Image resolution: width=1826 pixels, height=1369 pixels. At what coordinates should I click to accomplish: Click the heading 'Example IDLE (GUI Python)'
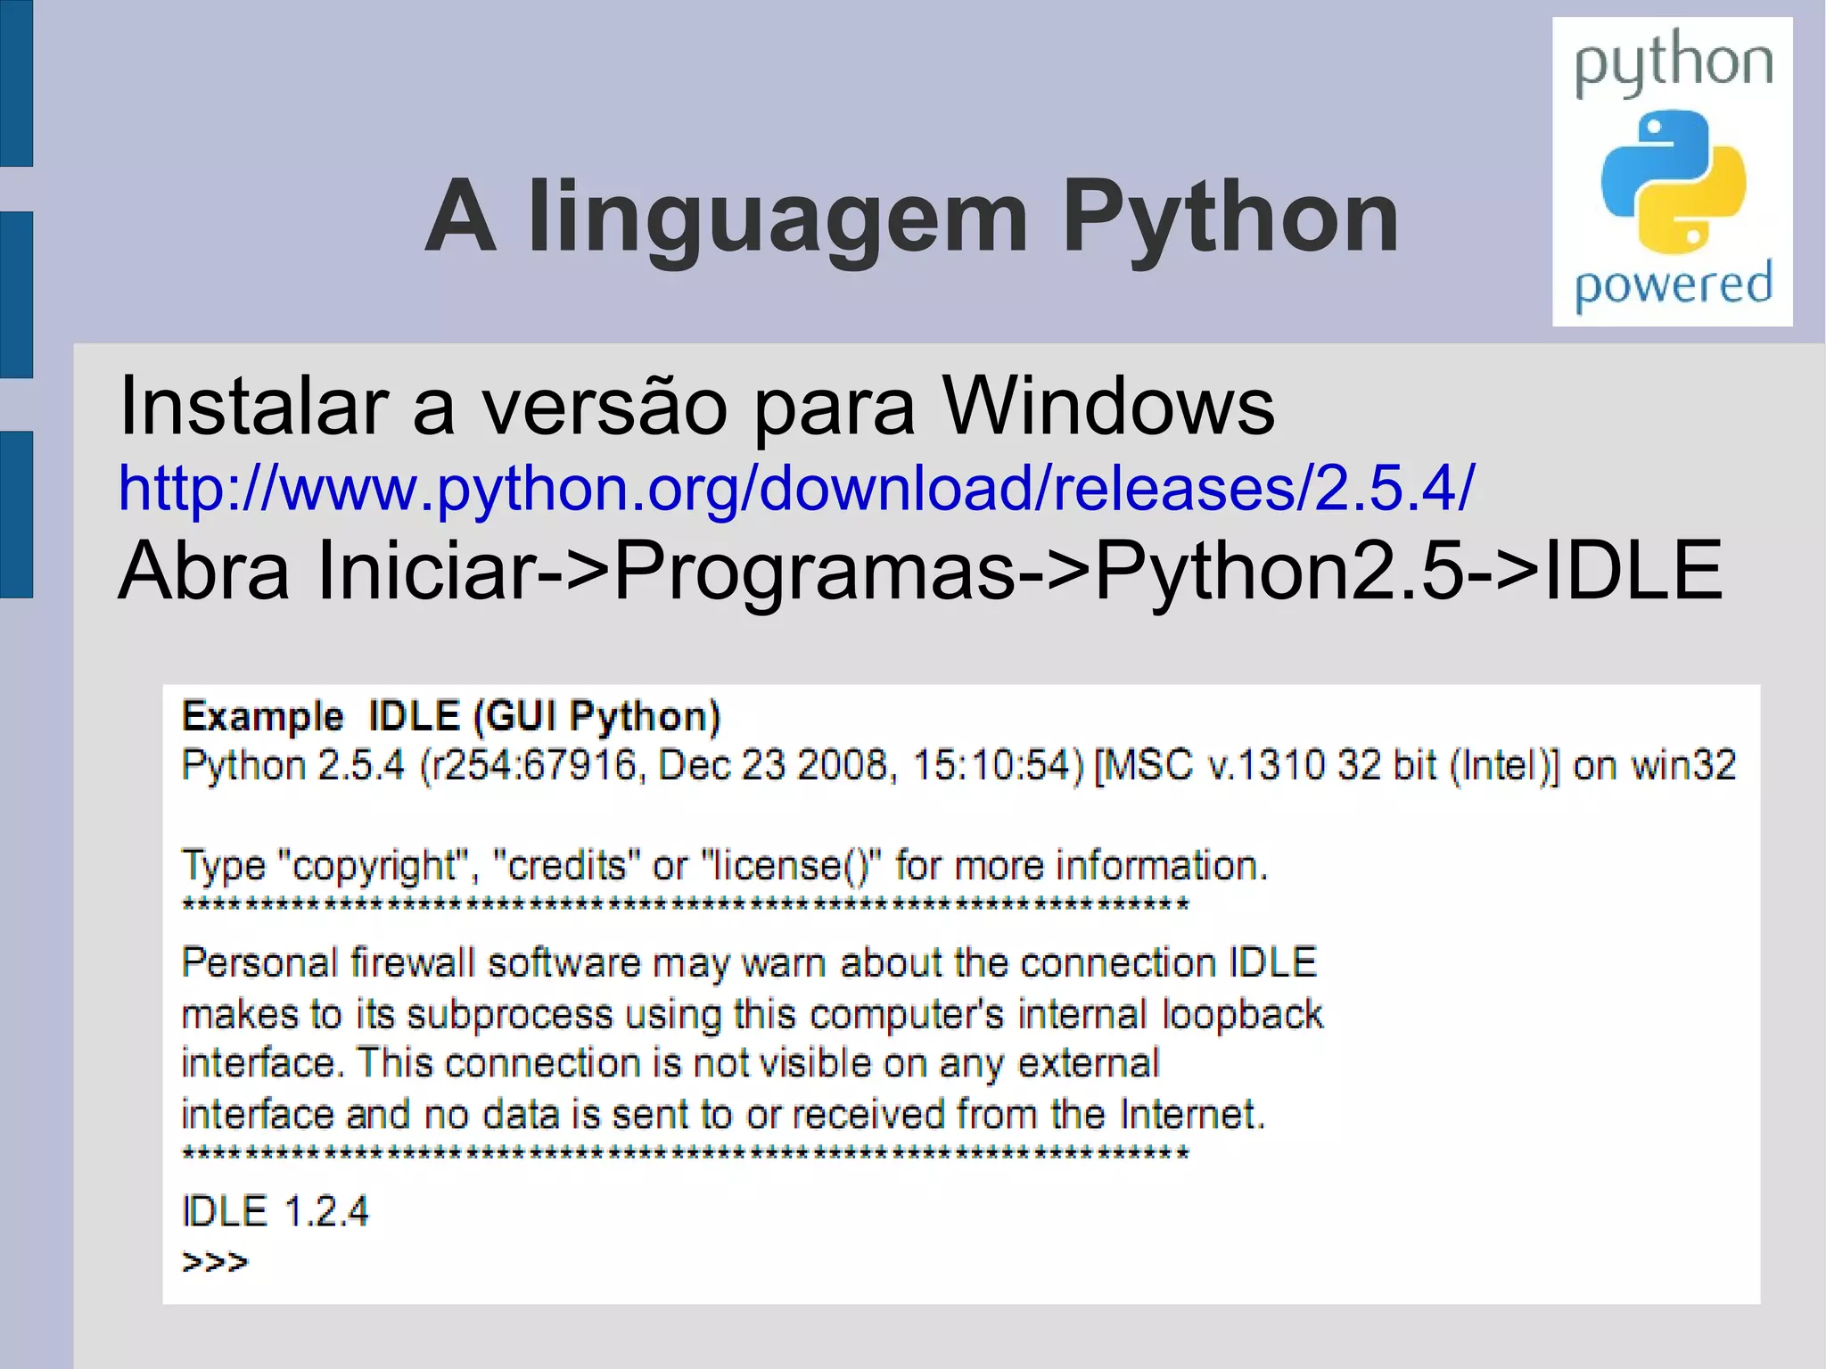coord(451,718)
